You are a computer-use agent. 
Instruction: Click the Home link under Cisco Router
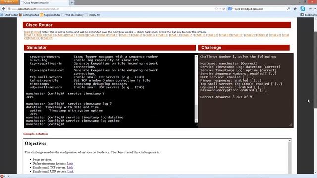click(x=36, y=32)
